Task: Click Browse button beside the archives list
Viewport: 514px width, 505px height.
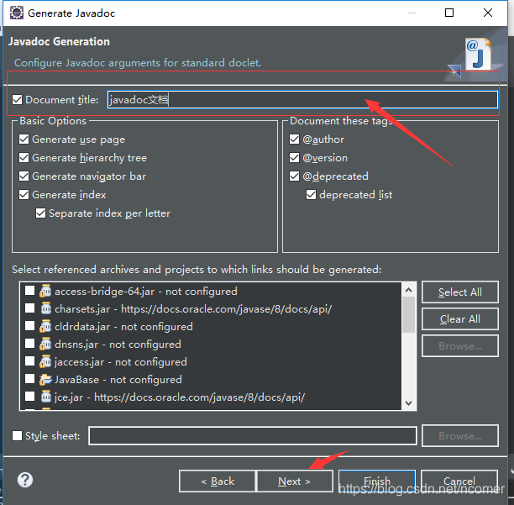Action: click(460, 345)
